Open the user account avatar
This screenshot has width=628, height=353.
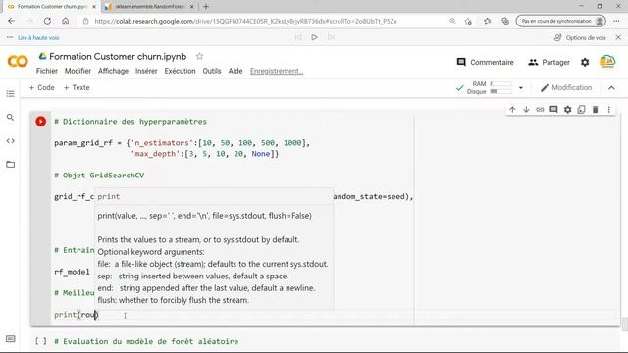pyautogui.click(x=607, y=62)
